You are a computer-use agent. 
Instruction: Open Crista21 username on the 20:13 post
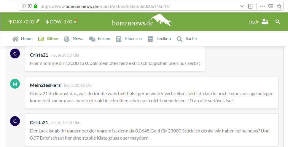(39, 55)
